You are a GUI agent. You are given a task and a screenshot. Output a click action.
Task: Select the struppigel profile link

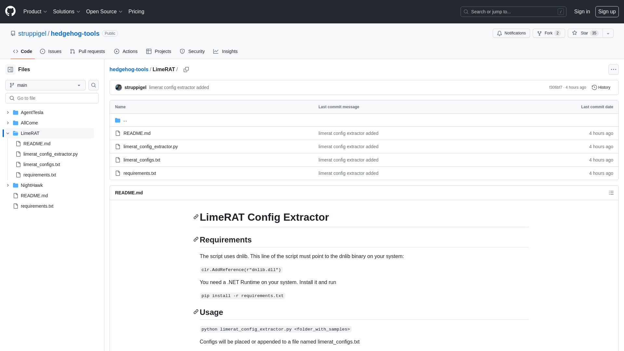[x=32, y=33]
